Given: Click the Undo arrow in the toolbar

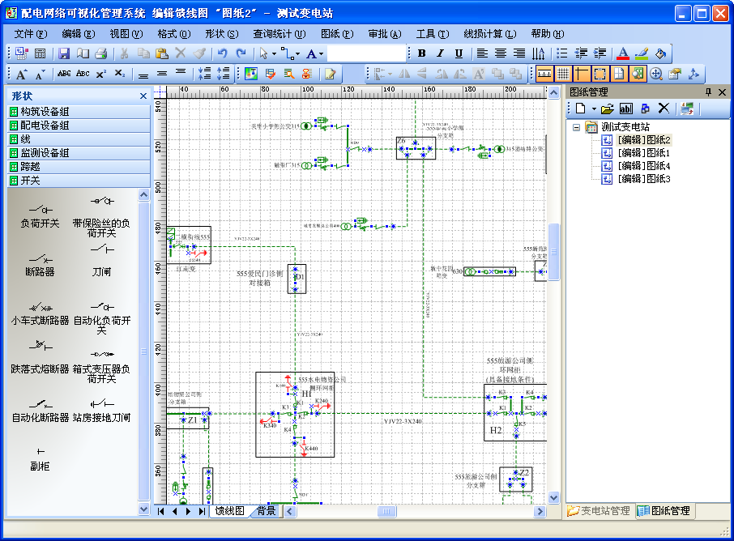Looking at the screenshot, I should click(222, 53).
